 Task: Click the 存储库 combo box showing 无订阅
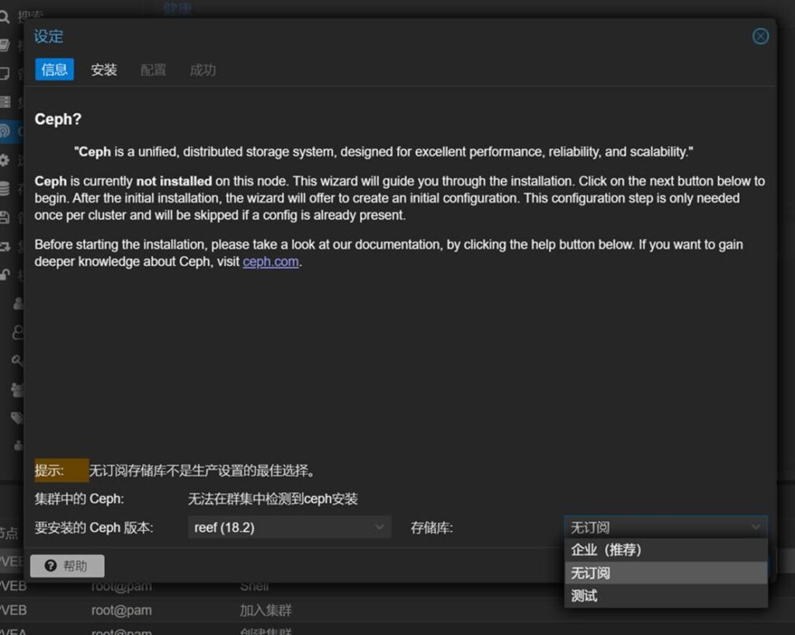click(x=665, y=528)
